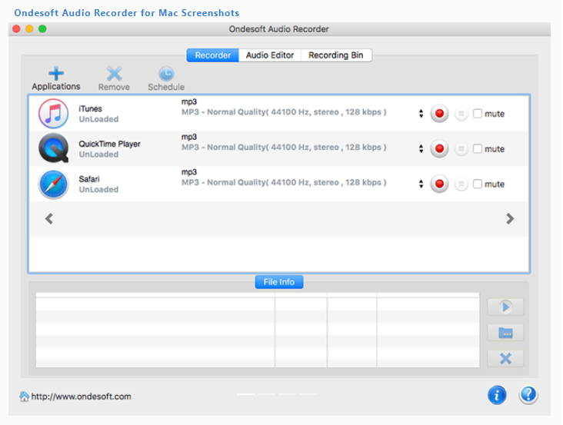Select the first slideshow page indicator
Image resolution: width=563 pixels, height=425 pixels.
click(x=245, y=394)
